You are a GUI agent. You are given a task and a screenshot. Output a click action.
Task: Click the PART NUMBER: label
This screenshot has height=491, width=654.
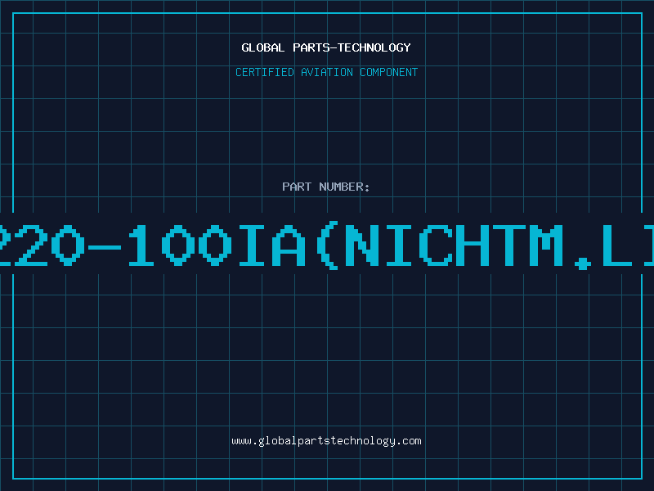click(x=326, y=187)
